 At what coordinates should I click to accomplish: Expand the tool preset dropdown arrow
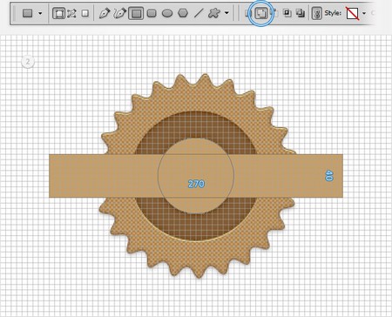[40, 13]
